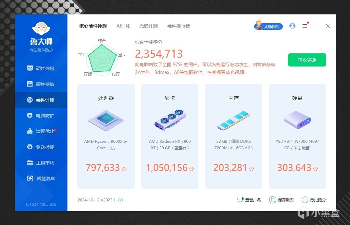
Task: Minimize the Ludashi window
Action: 316,26
